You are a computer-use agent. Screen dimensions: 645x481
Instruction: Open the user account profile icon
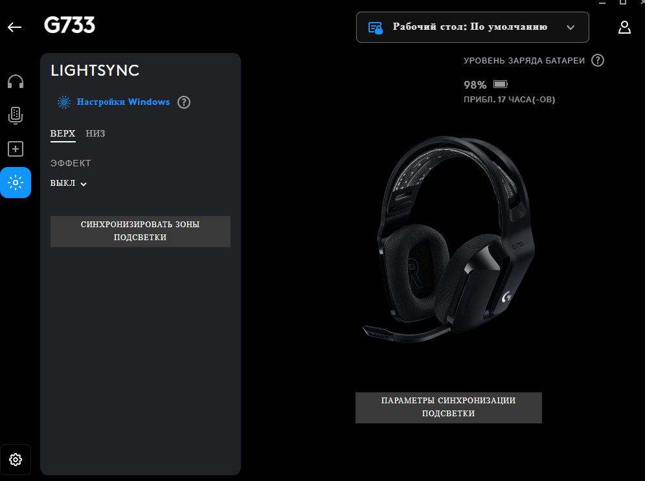624,27
